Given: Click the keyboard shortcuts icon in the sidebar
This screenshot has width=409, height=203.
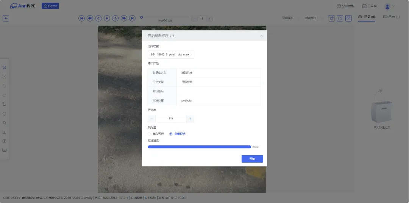Looking at the screenshot, I should tap(4, 150).
